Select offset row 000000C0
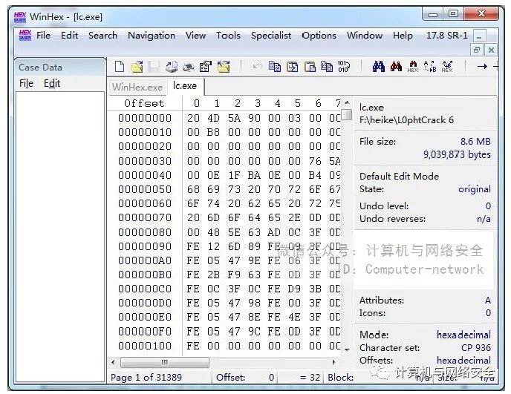 coord(145,289)
